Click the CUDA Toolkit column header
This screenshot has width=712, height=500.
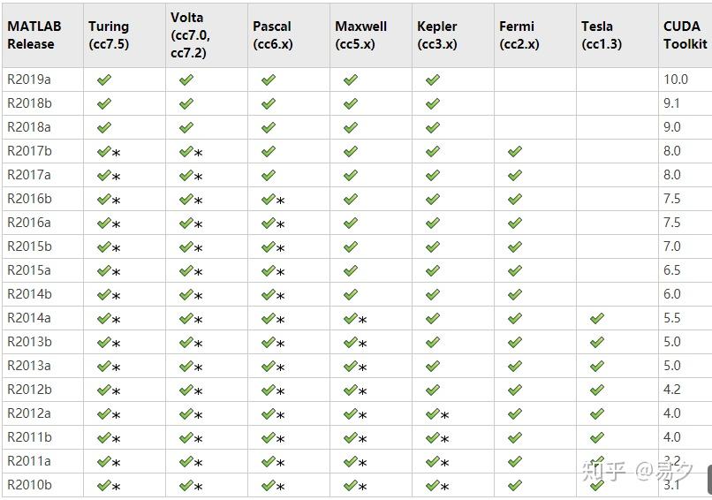click(685, 35)
